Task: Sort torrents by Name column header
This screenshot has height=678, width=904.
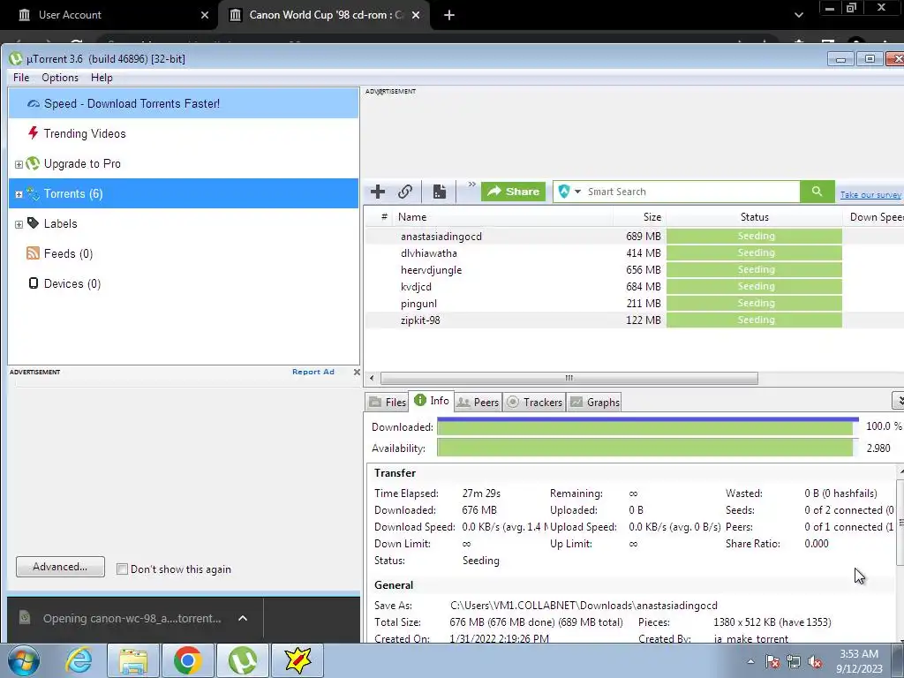Action: pyautogui.click(x=503, y=217)
